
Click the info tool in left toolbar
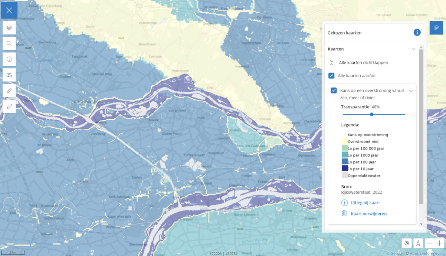click(9, 59)
